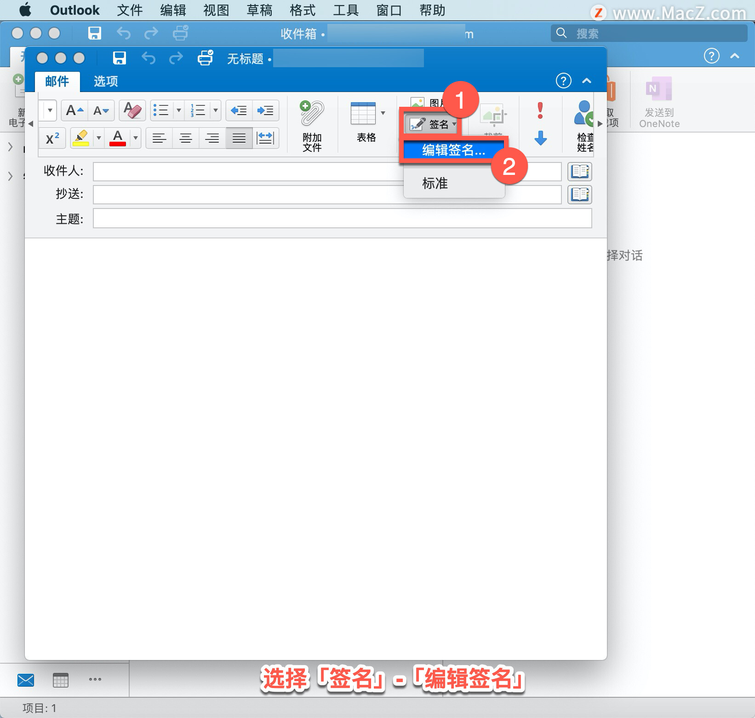
Task: Click the main window search field
Action: [x=649, y=33]
